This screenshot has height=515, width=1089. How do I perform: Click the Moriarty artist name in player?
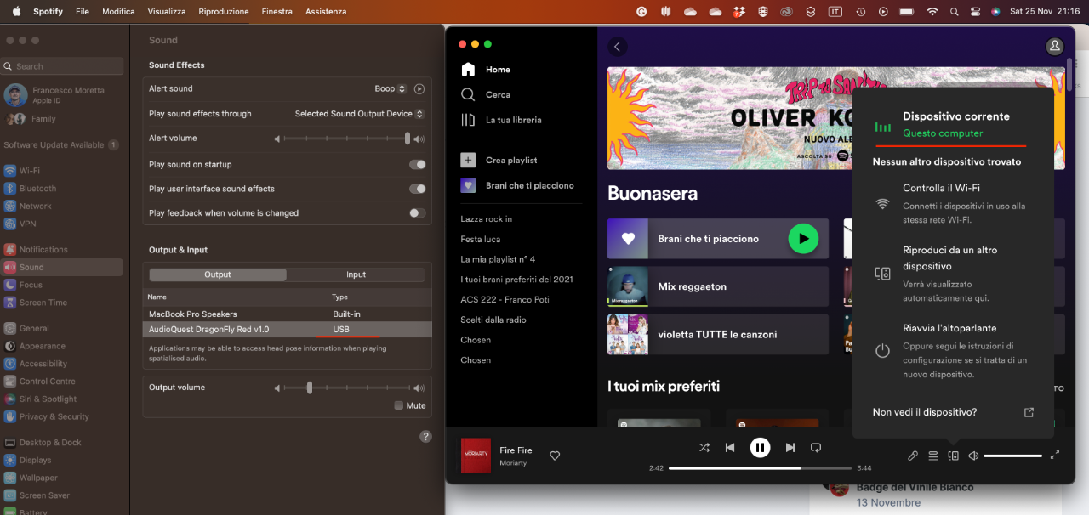(513, 463)
